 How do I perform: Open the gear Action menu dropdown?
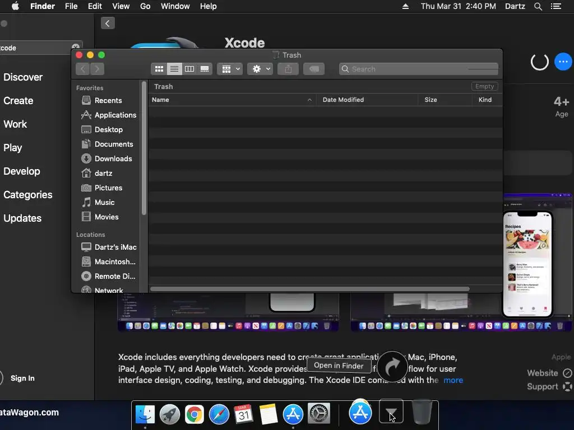click(260, 69)
